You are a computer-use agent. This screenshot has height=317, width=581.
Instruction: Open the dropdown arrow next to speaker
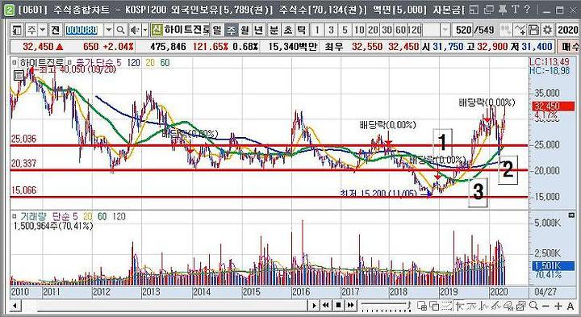coord(145,30)
